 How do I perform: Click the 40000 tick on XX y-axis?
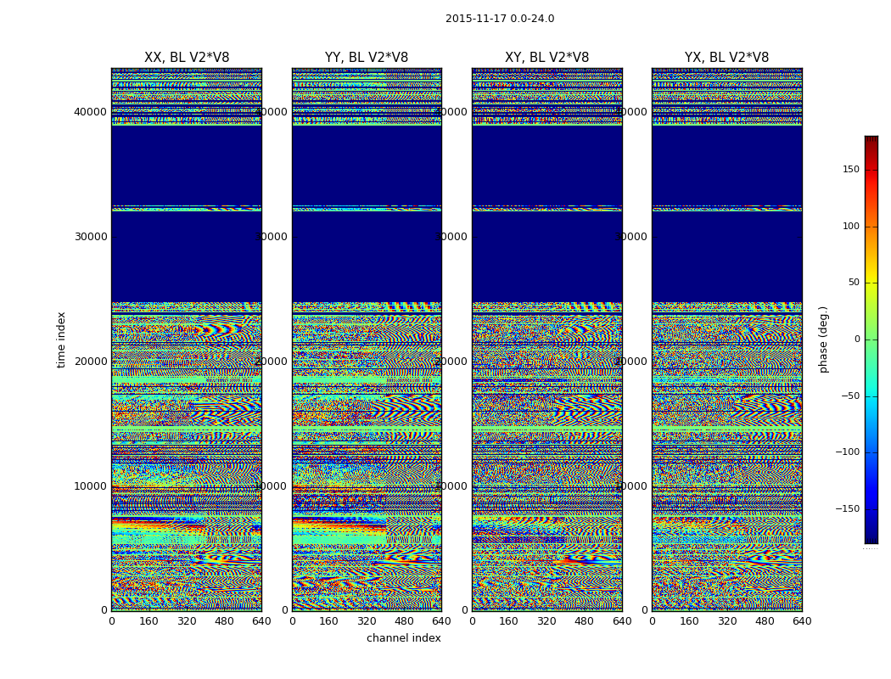(x=90, y=112)
